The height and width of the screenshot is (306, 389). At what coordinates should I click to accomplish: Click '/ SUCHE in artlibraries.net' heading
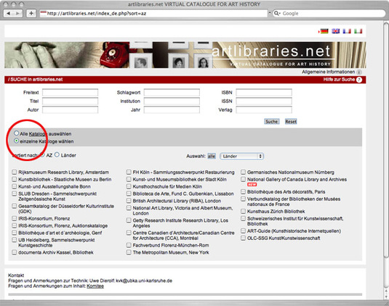(x=35, y=80)
